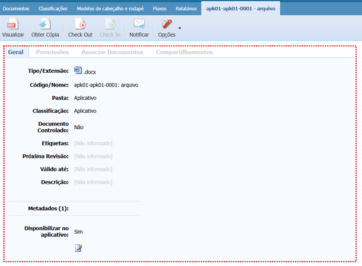Viewport: 362px width, 266px height.
Task: Click the Check Out document icon
Action: point(80,24)
